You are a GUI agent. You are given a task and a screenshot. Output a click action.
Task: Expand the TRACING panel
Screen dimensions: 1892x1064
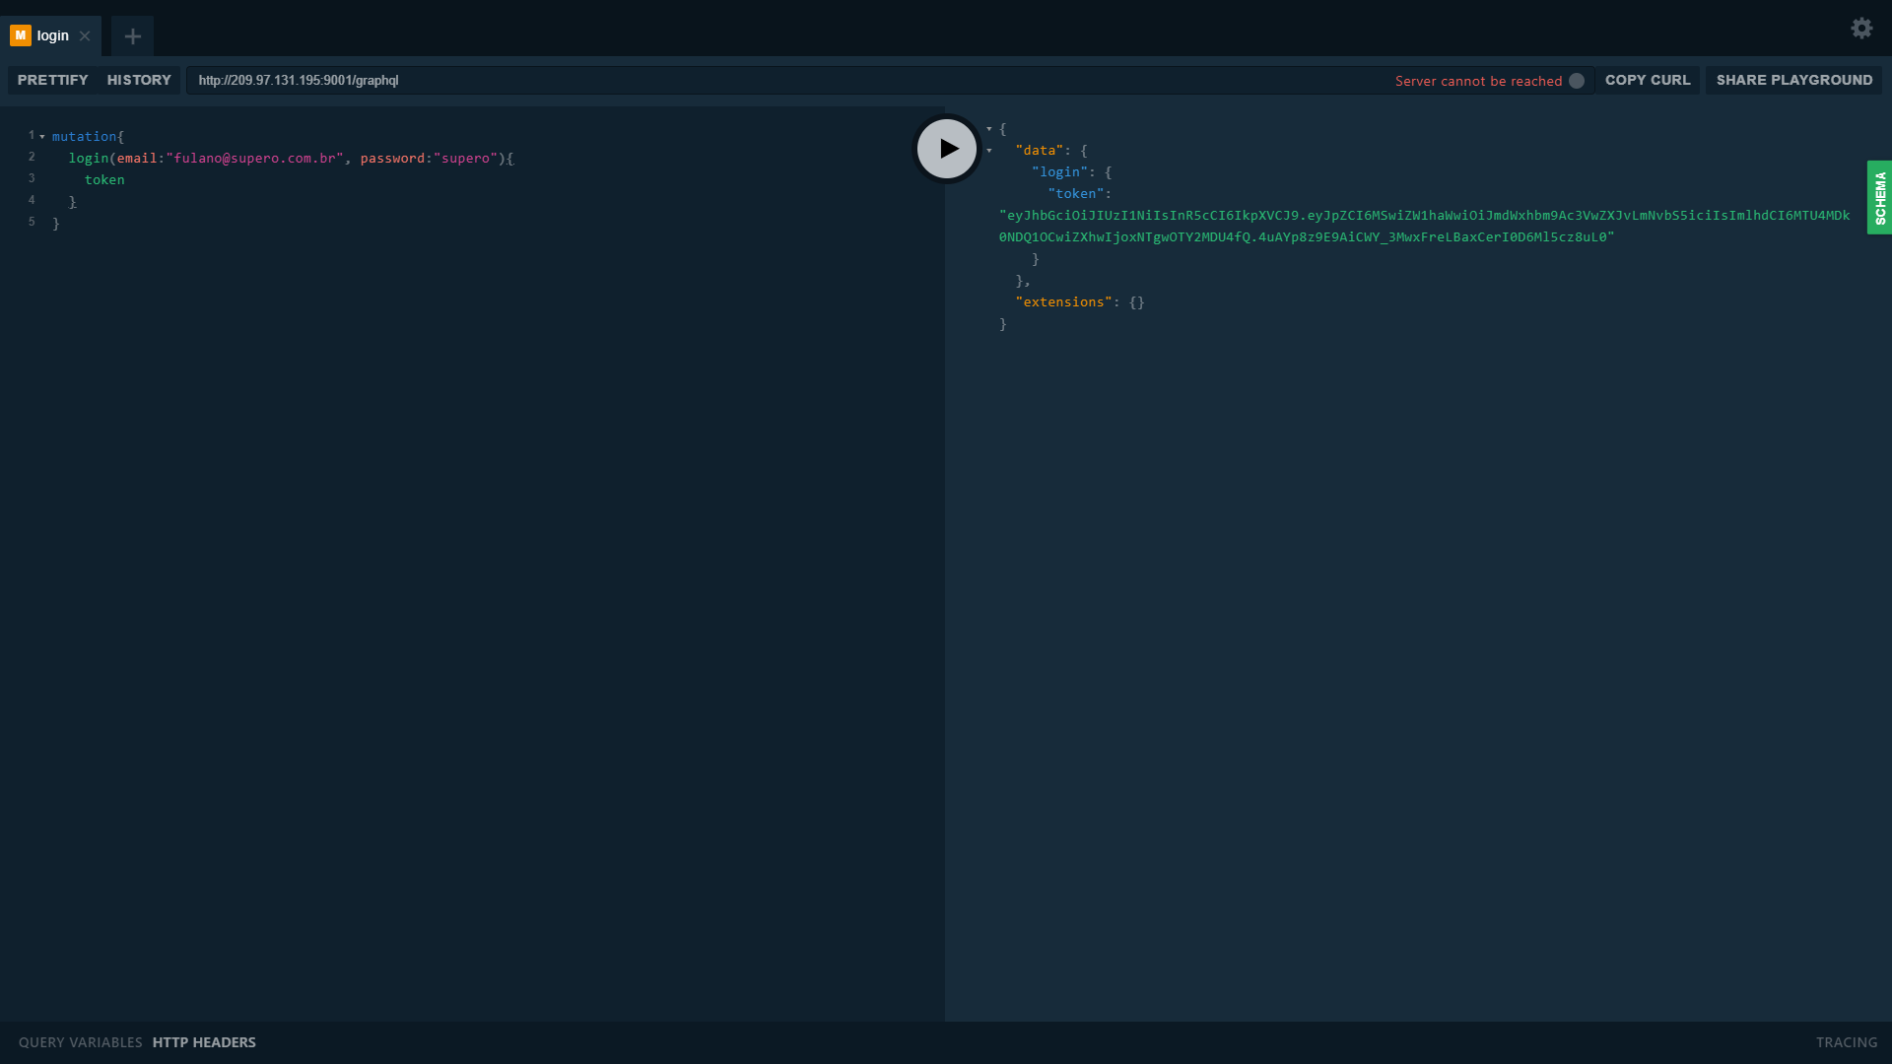pos(1846,1042)
